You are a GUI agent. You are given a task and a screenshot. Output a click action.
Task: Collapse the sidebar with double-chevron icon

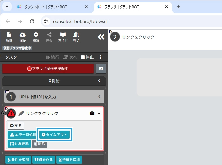pyautogui.click(x=101, y=37)
